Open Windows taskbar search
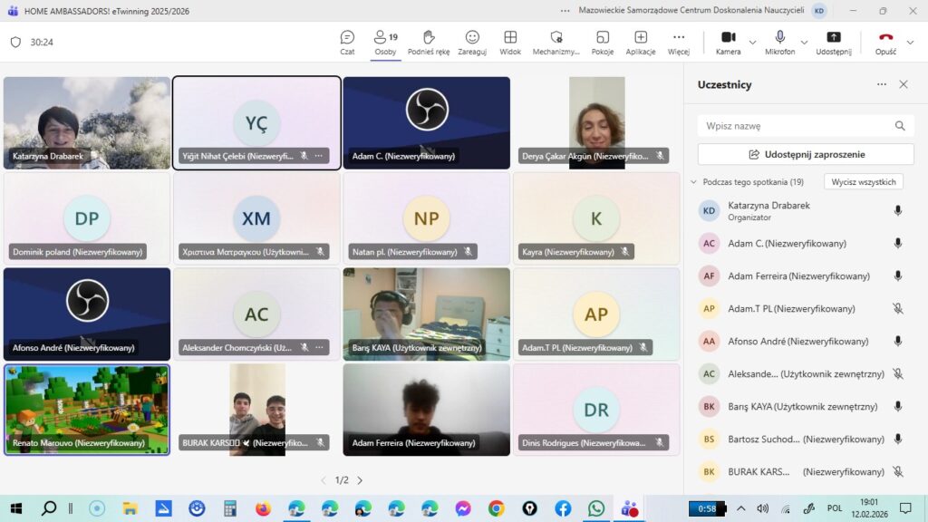Screen dimensions: 928x522 coord(49,508)
